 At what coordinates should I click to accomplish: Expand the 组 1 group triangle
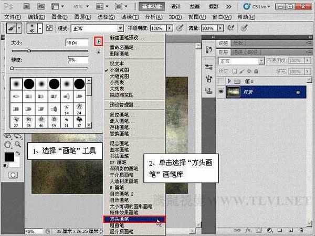[x=229, y=80]
